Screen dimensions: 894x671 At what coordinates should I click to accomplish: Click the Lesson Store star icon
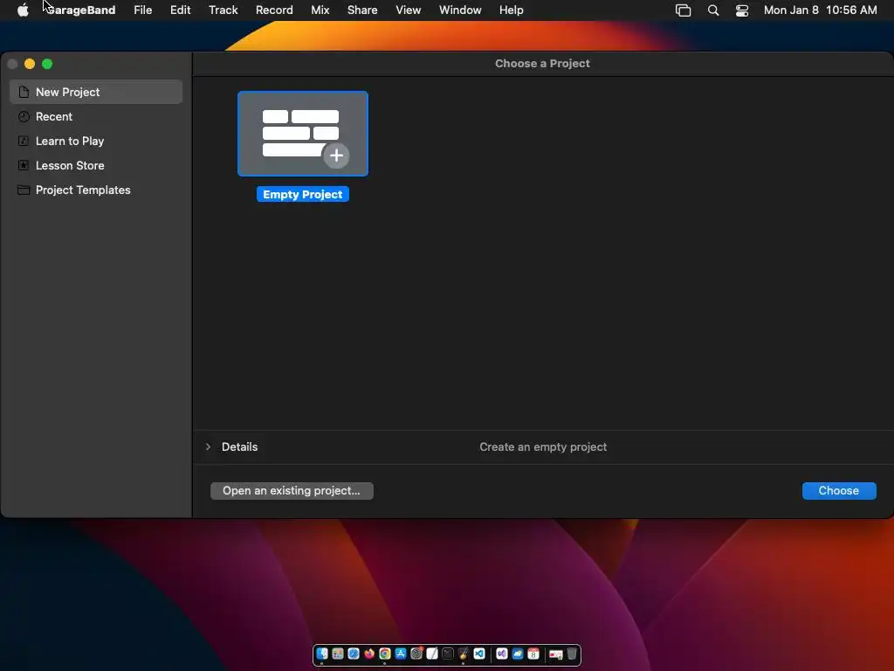(24, 165)
